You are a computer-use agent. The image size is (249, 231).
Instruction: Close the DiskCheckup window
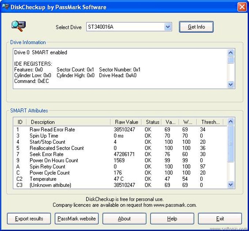tap(242, 7)
